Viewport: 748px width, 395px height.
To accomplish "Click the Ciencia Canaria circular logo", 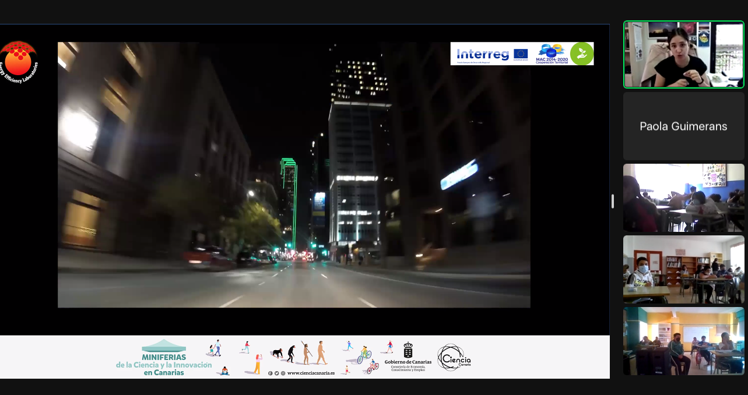I will [x=454, y=357].
